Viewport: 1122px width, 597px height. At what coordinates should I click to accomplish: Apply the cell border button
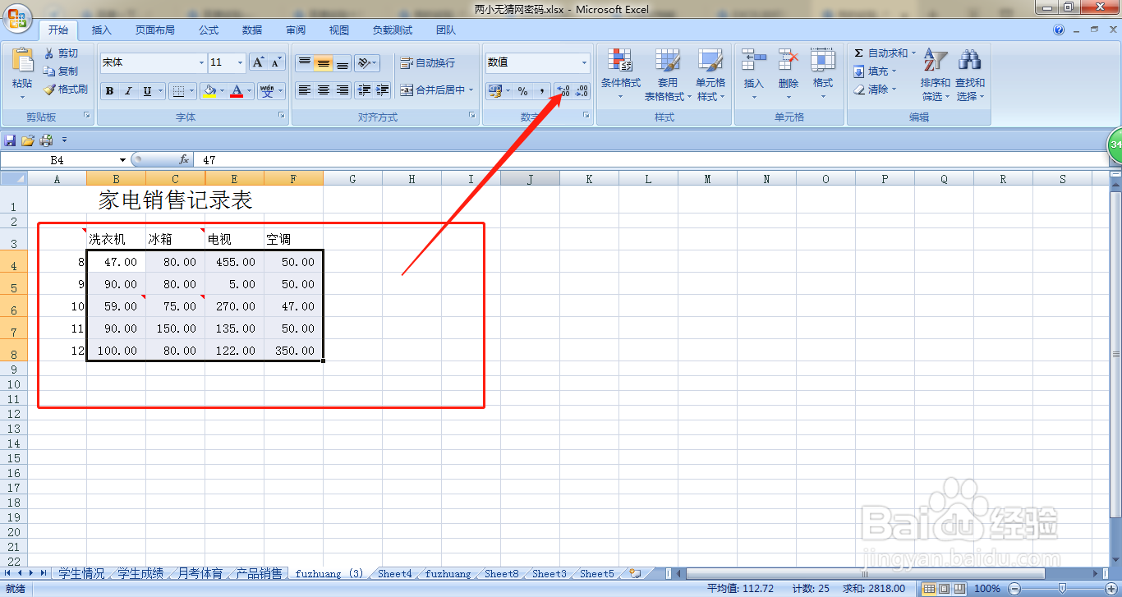[177, 91]
